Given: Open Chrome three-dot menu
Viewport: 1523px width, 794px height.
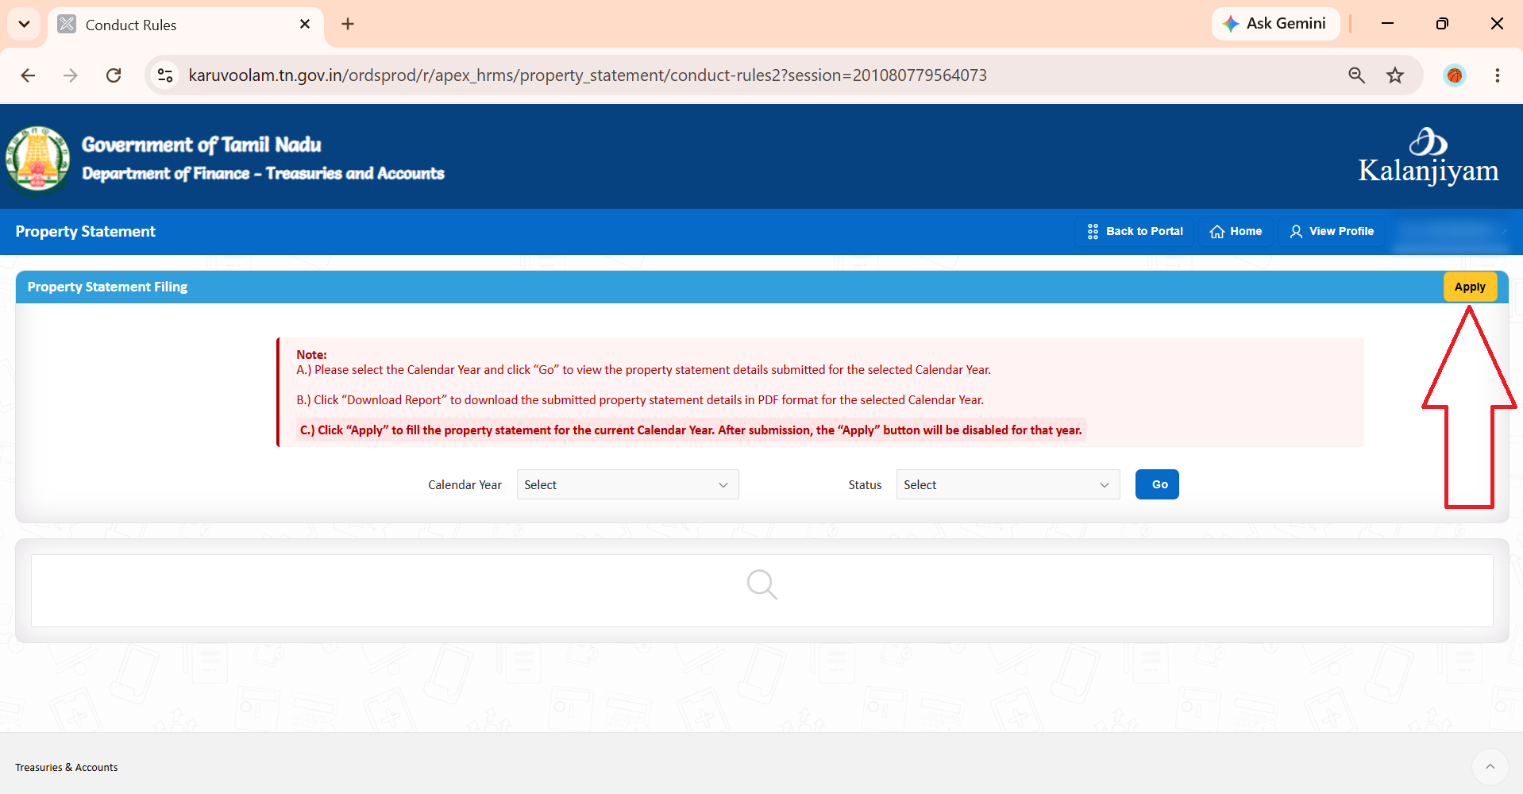Looking at the screenshot, I should (1497, 75).
